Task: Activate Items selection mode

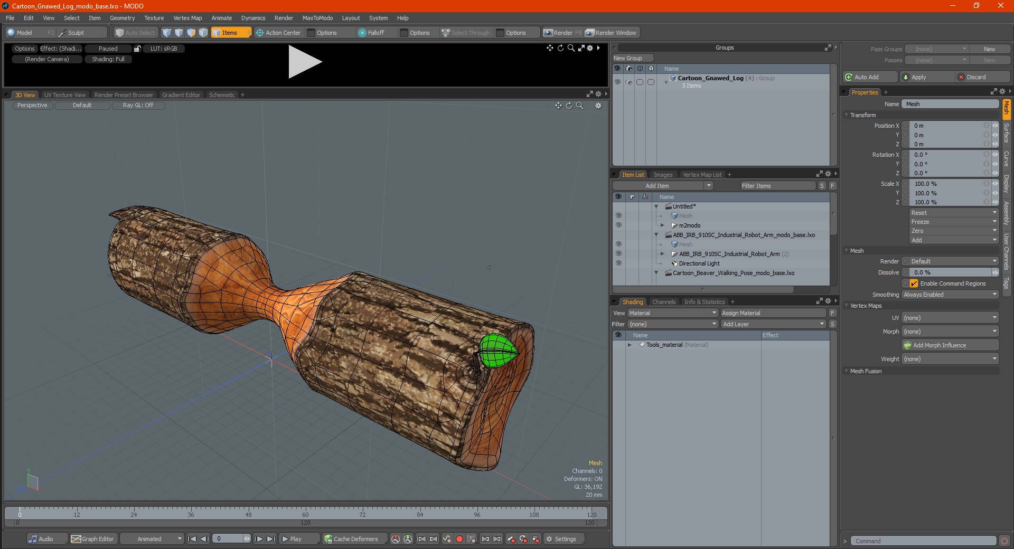Action: (x=231, y=33)
